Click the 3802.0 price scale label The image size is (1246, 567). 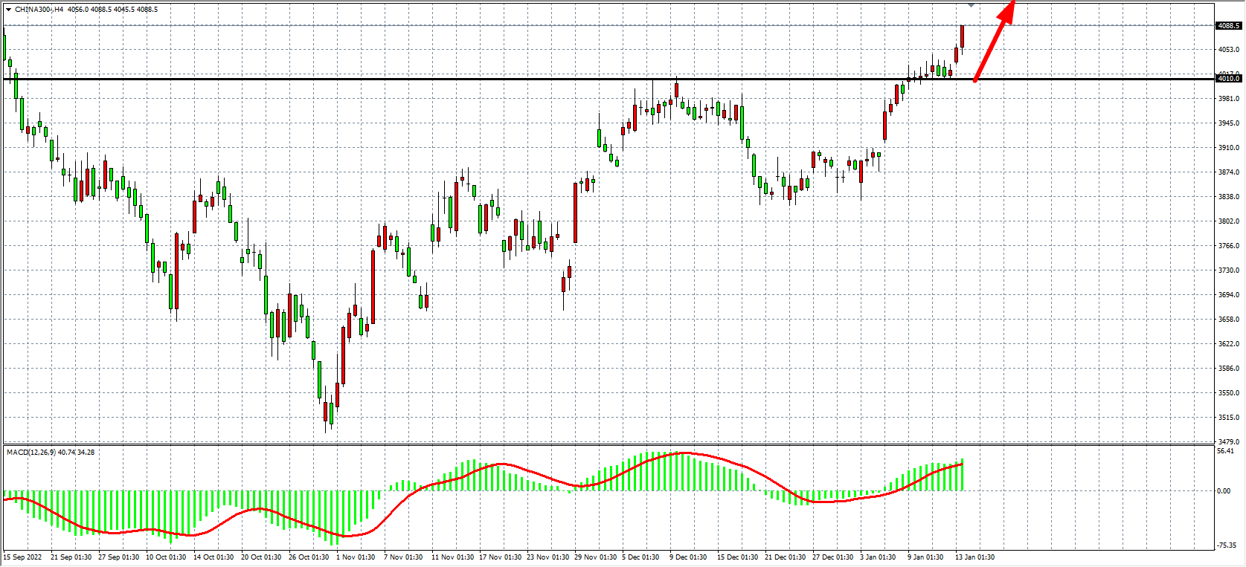pyautogui.click(x=1228, y=221)
